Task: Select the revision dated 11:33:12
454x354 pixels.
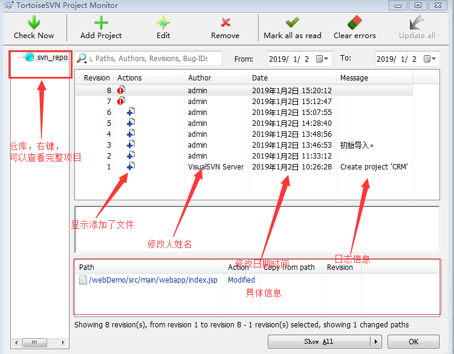Action: (x=244, y=156)
